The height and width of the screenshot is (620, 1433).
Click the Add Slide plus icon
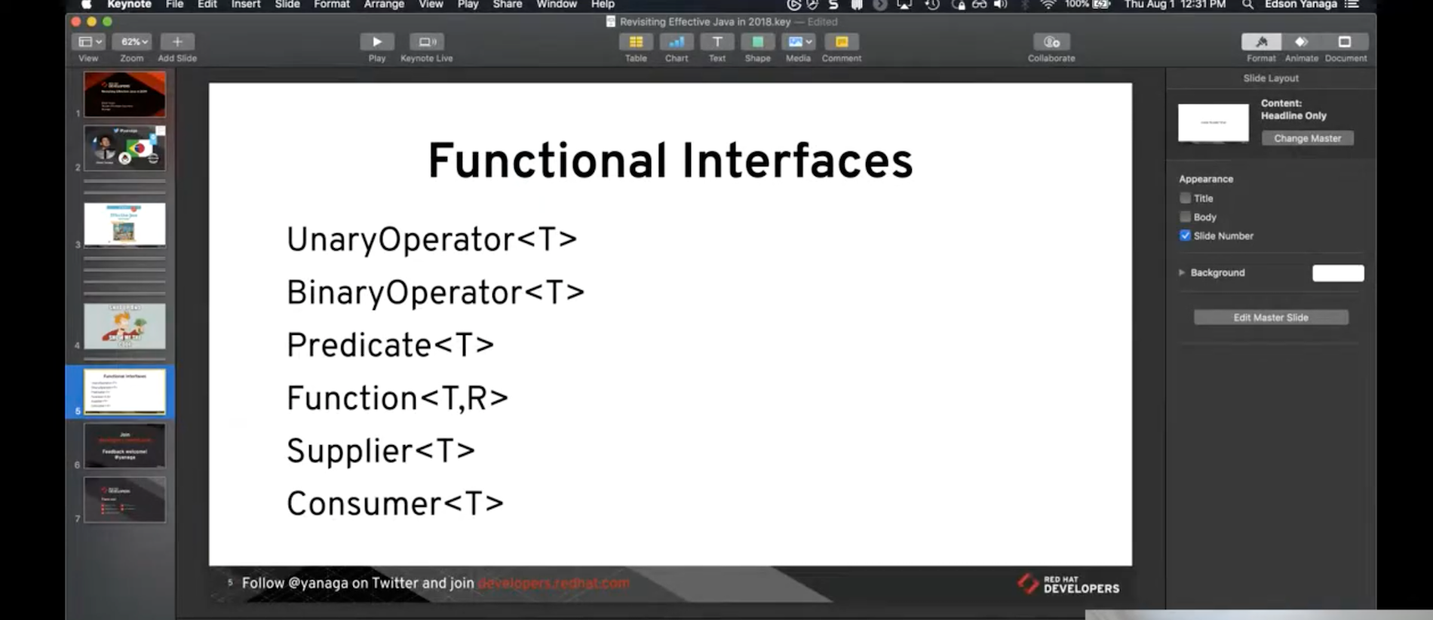point(177,42)
